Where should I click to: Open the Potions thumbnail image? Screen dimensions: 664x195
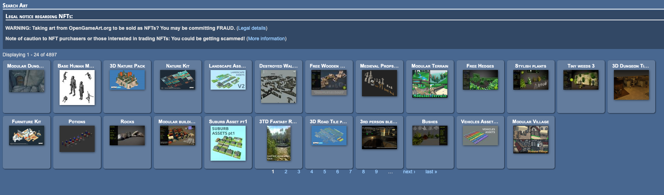point(77,139)
